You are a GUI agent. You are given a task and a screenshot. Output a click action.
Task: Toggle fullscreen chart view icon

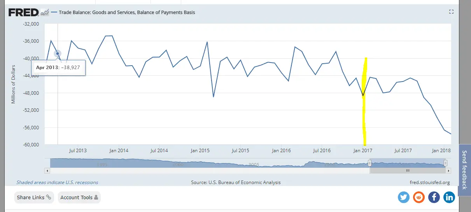pos(451,12)
